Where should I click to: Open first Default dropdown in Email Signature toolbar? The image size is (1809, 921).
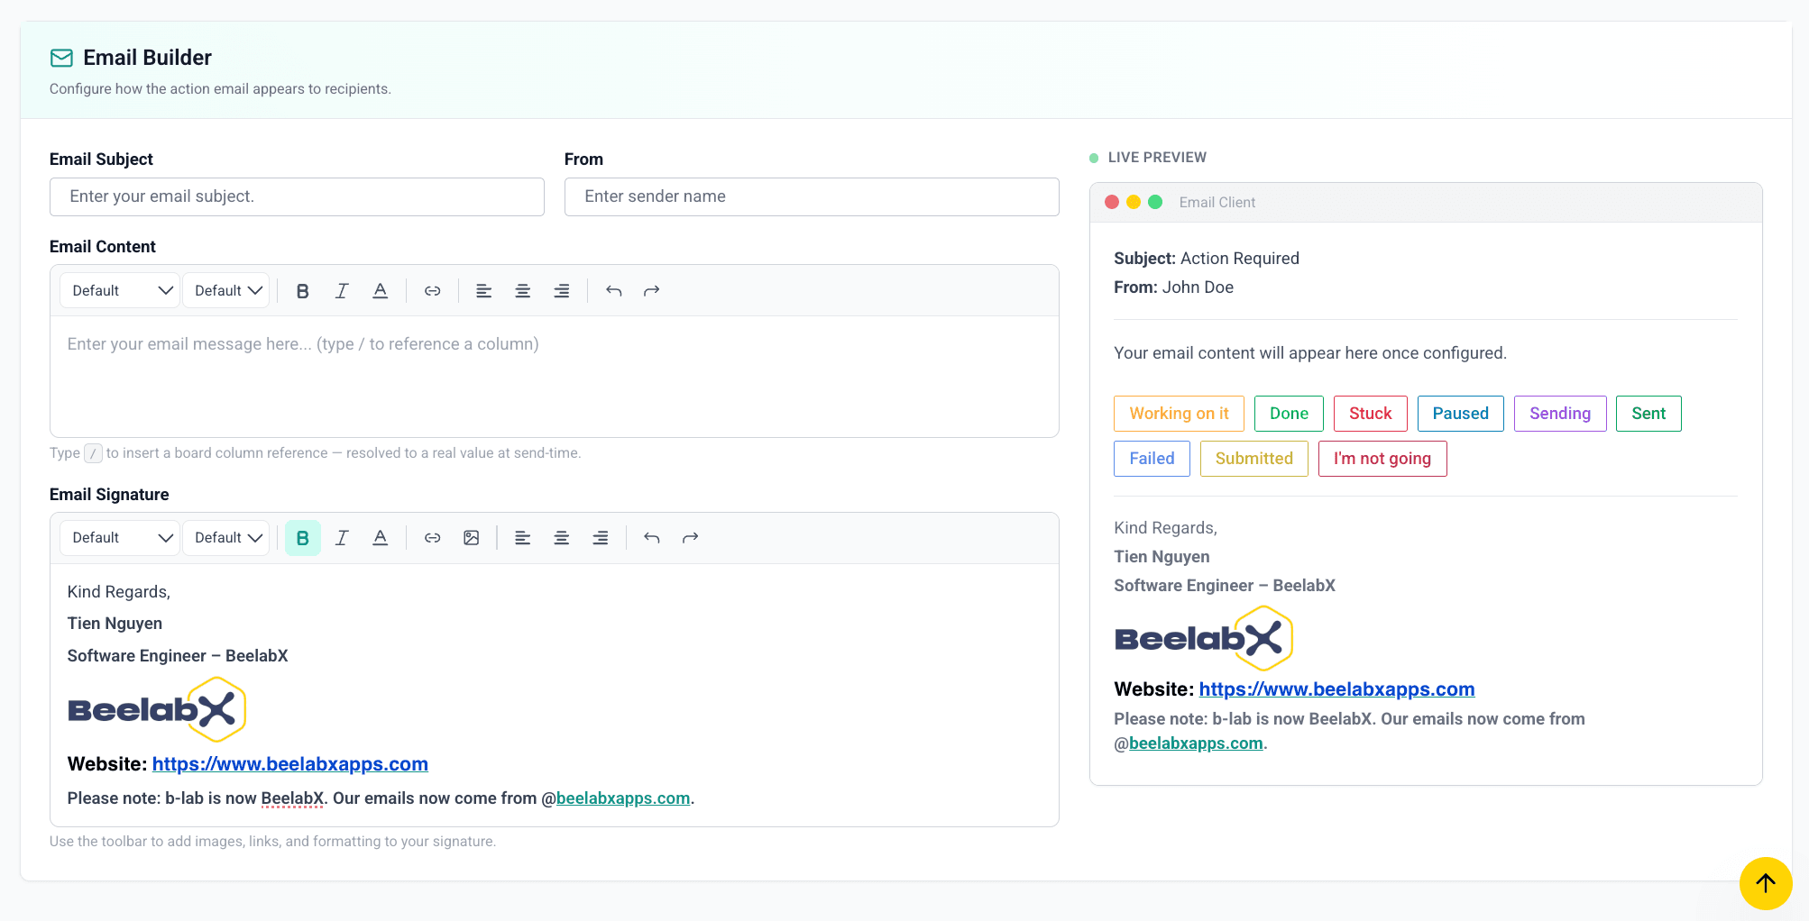point(120,538)
